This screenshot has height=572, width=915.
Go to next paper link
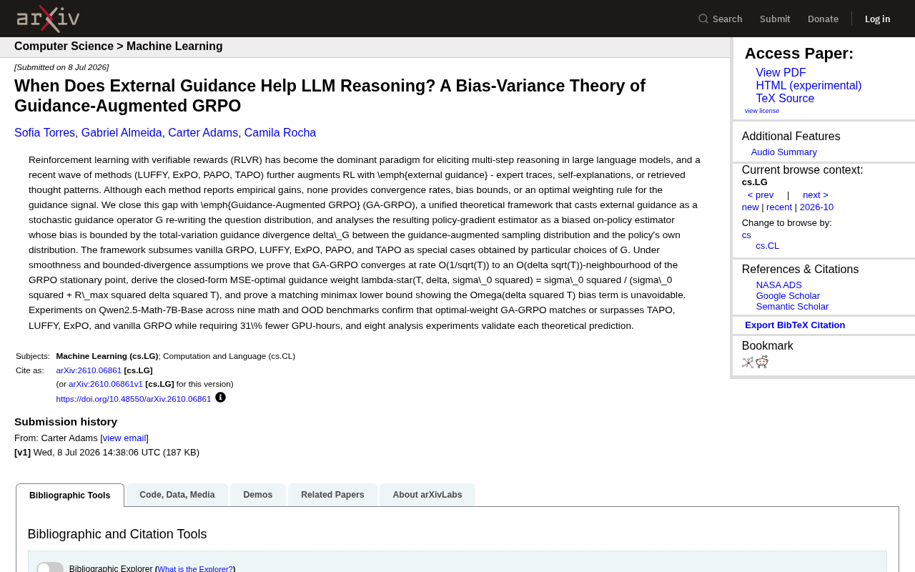click(816, 195)
